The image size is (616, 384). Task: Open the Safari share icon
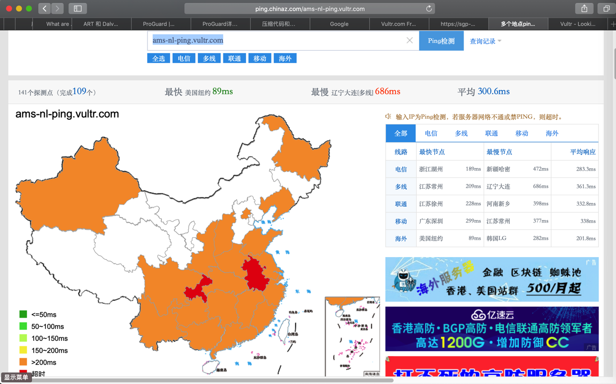(584, 8)
